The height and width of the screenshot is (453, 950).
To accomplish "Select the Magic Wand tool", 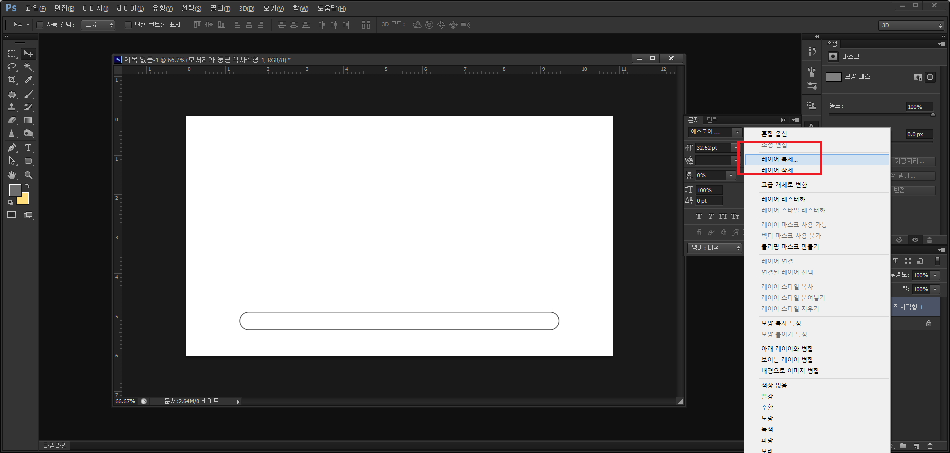I will coord(28,67).
